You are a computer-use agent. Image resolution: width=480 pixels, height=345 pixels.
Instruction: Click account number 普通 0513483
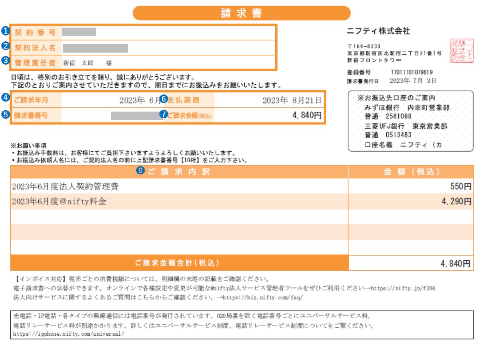click(388, 135)
